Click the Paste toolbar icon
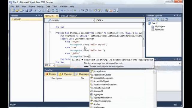 (43, 11)
